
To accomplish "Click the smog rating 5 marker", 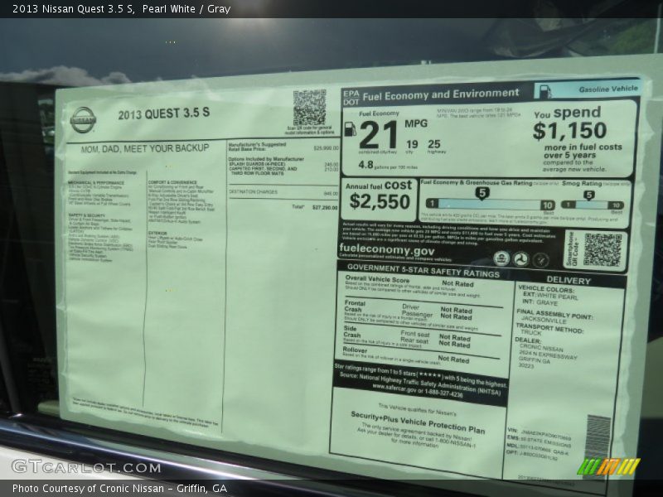I will [x=588, y=195].
